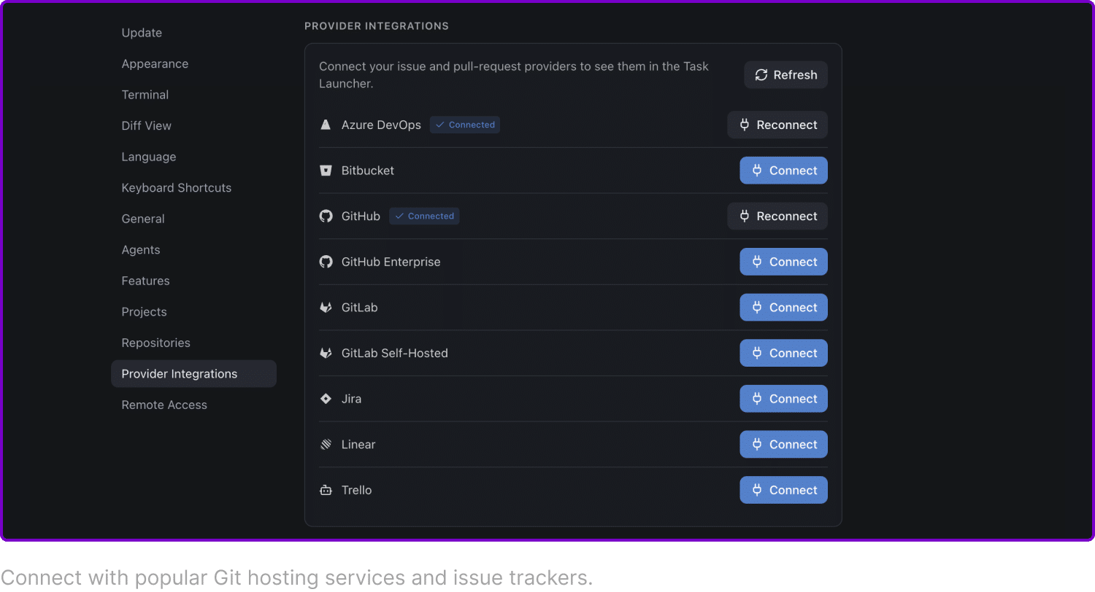The height and width of the screenshot is (592, 1095).
Task: Click the GitHub logo icon beside the Connected badge
Action: click(326, 216)
